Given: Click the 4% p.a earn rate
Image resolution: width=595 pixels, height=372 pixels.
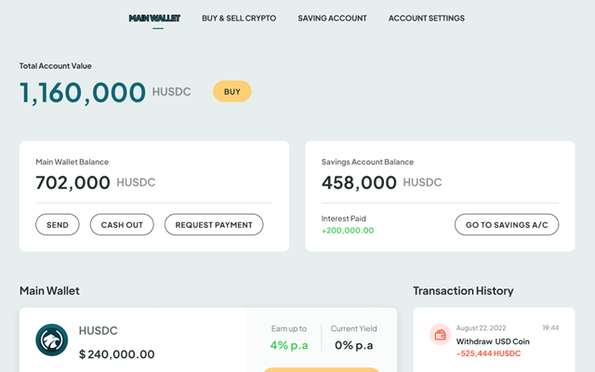Looking at the screenshot, I should [x=289, y=345].
